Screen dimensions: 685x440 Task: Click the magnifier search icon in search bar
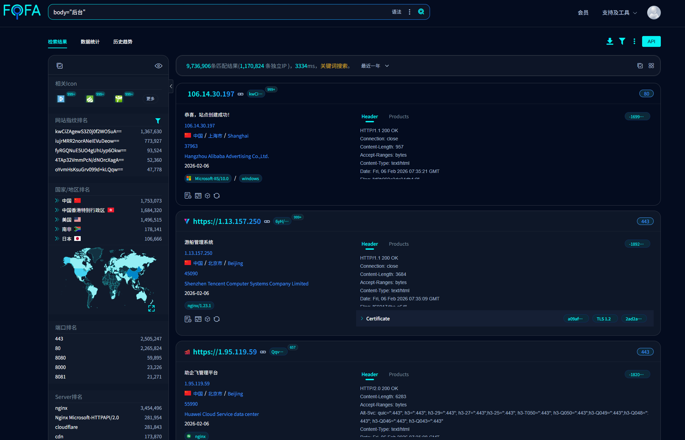[x=421, y=12]
